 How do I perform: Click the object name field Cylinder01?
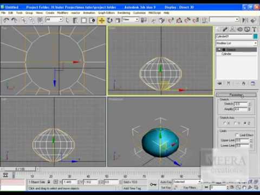234,36
